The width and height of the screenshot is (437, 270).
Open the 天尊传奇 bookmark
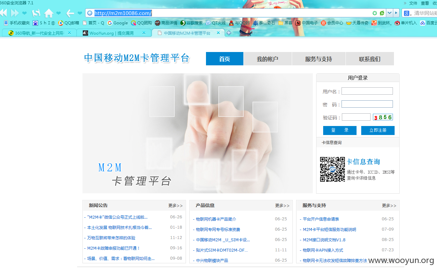pyautogui.click(x=357, y=23)
